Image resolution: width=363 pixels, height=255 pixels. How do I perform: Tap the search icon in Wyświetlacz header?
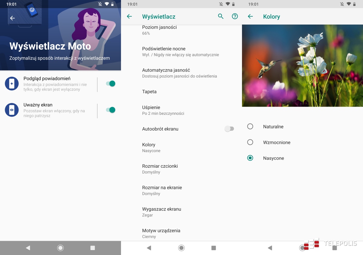click(221, 17)
